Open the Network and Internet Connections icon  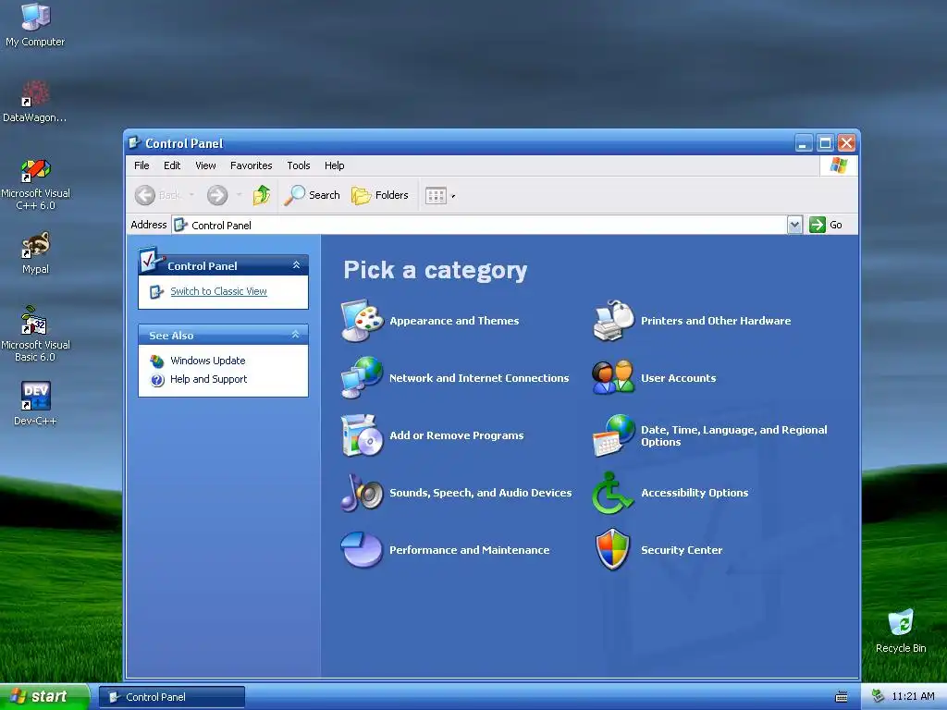coord(362,377)
